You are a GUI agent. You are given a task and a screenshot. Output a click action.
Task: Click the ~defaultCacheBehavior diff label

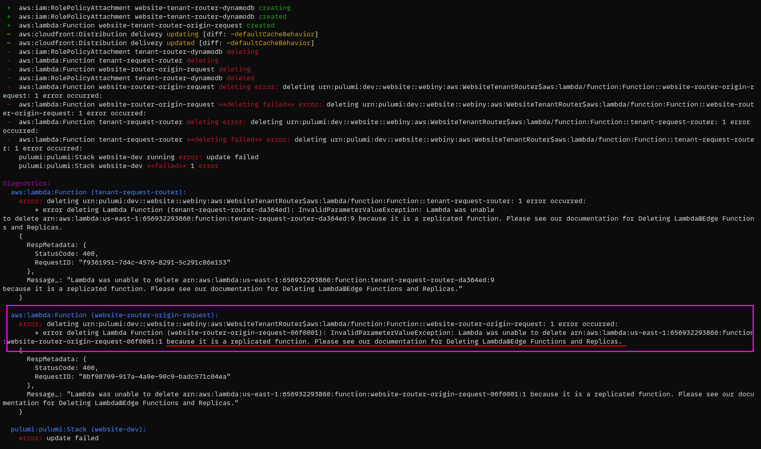274,34
